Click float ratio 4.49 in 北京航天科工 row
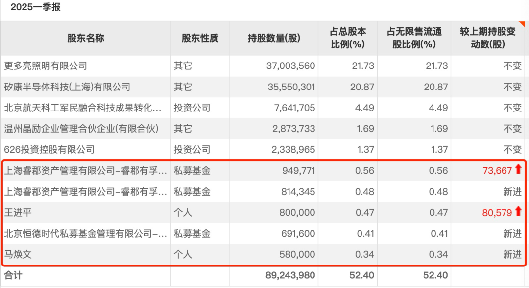 [x=438, y=108]
